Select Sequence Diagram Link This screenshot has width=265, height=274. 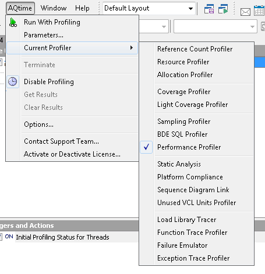coord(196,190)
